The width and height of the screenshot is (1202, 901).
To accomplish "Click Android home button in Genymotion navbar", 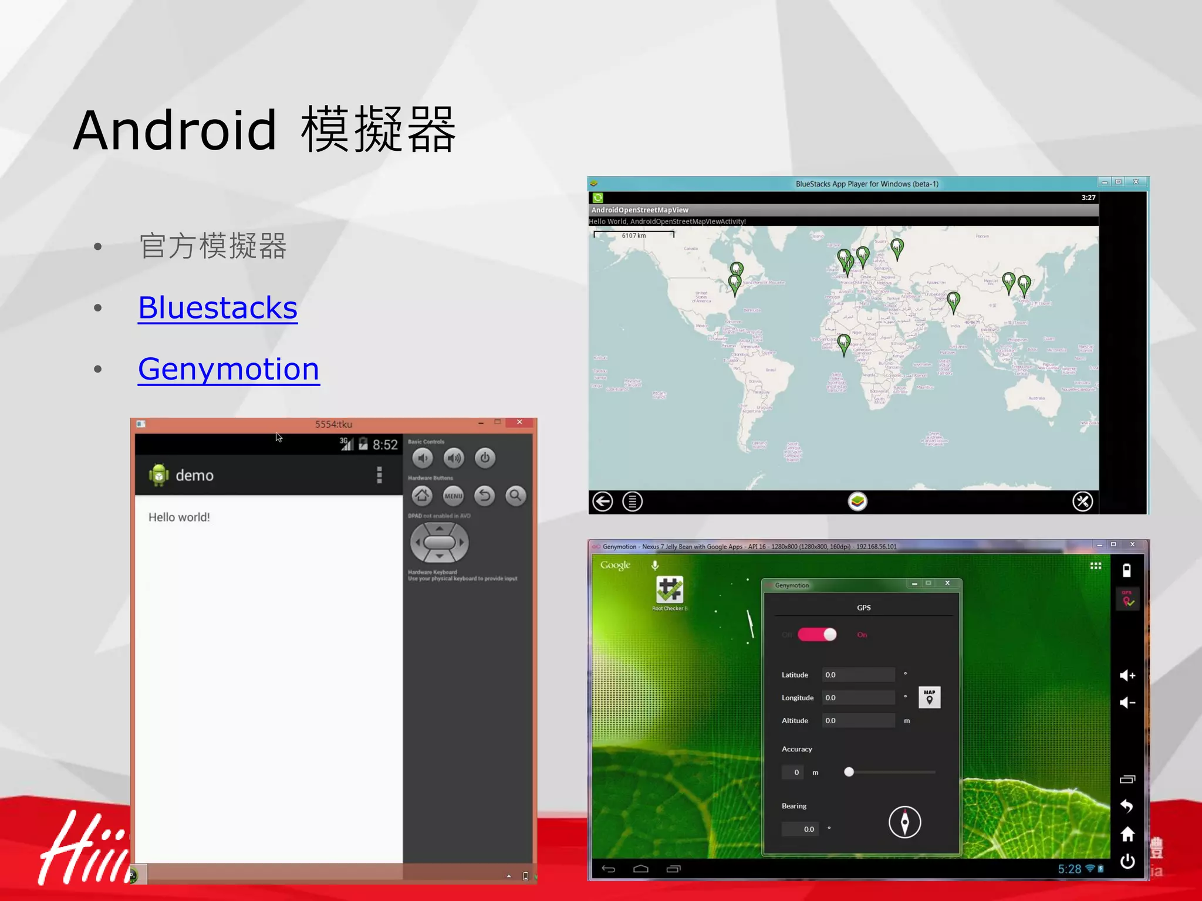I will pos(641,869).
